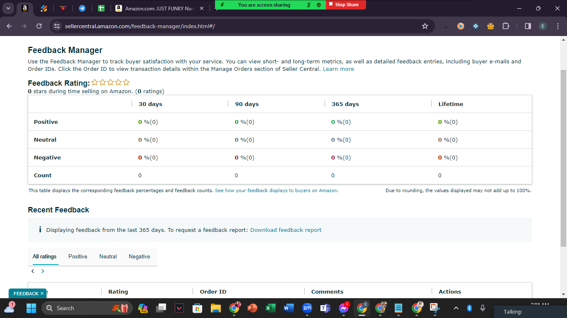This screenshot has width=567, height=318.
Task: Click the Count row label
Action: click(x=43, y=175)
